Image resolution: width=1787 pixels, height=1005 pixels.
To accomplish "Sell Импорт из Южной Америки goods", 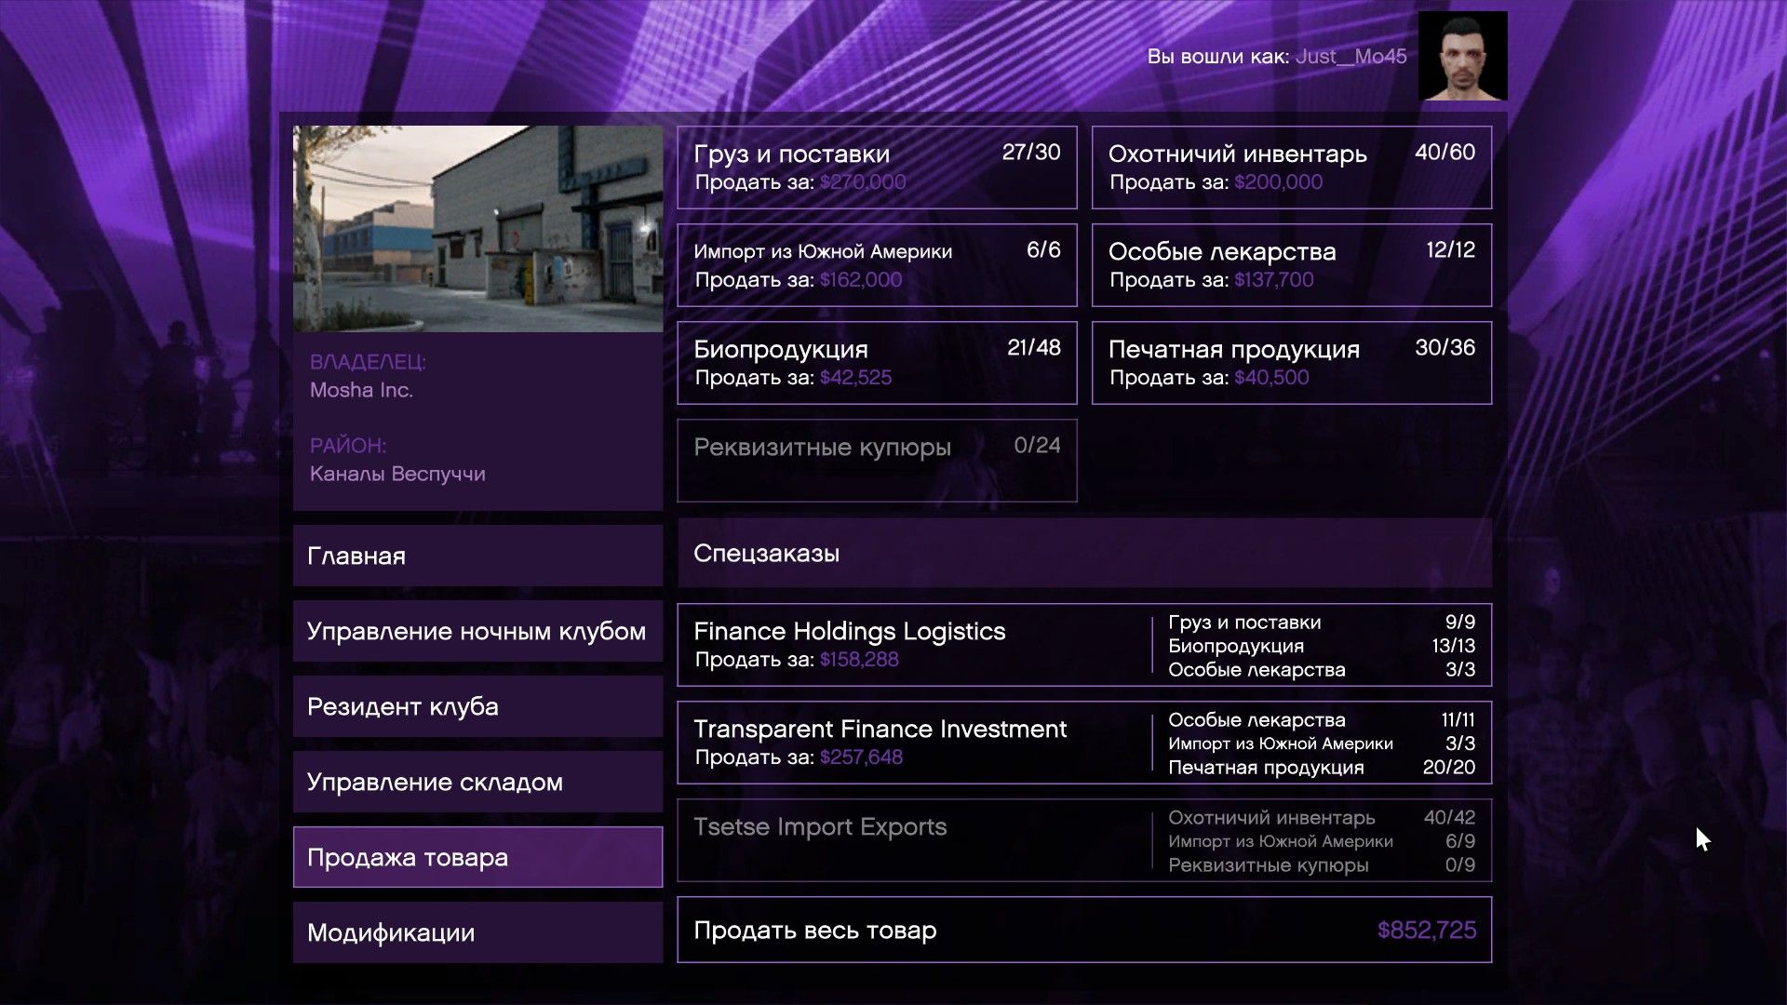I will 877,265.
